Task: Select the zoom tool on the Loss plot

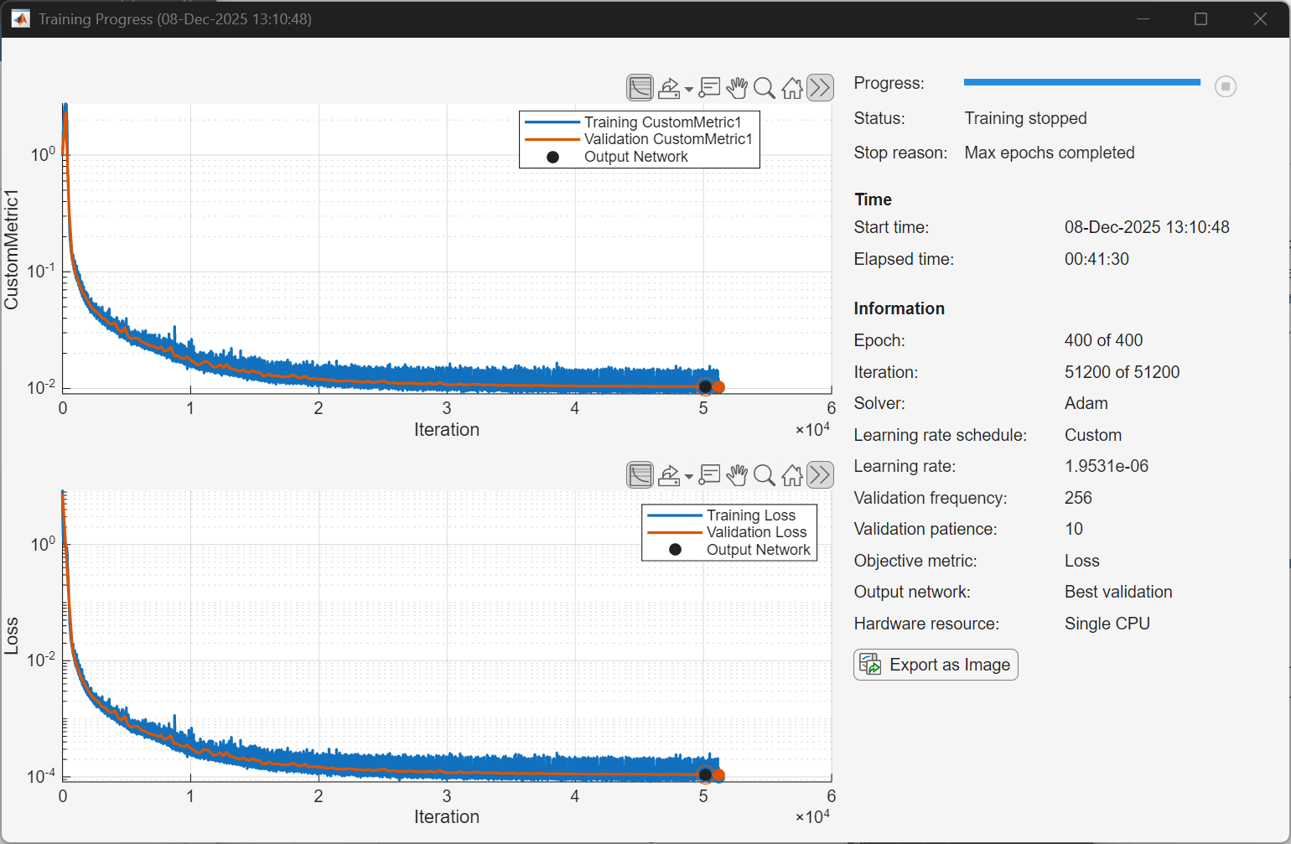Action: pyautogui.click(x=764, y=474)
